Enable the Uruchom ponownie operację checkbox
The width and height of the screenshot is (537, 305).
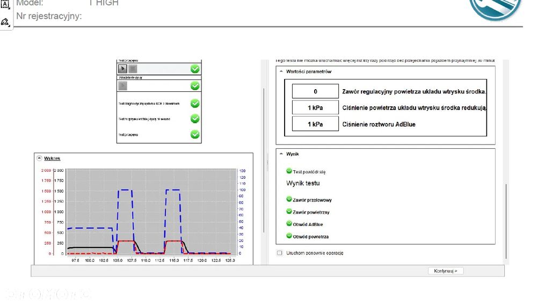coord(280,253)
